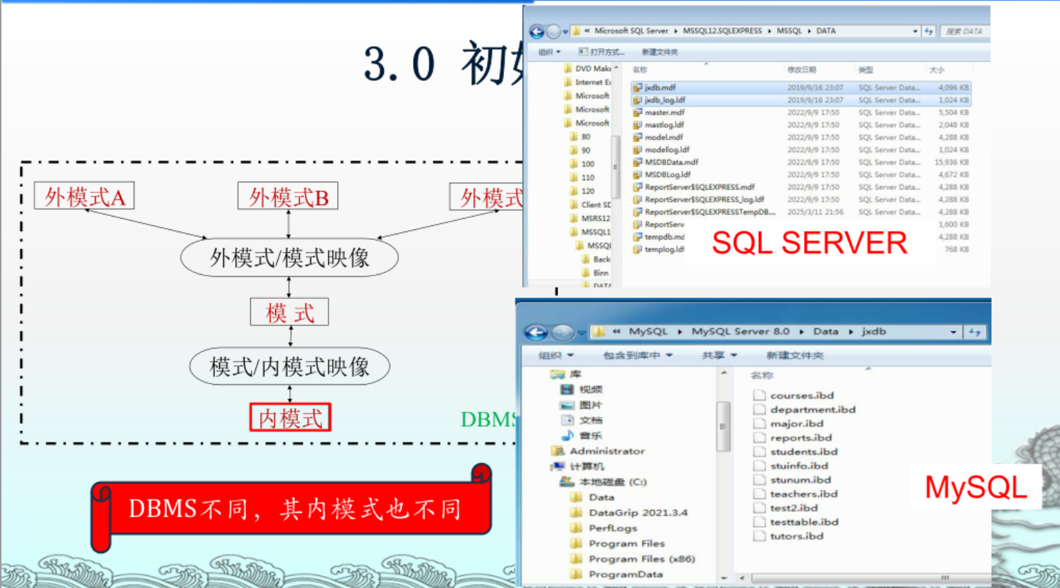Click the 外模式A box in diagram
Screen dimensions: 1060x588
tap(85, 196)
